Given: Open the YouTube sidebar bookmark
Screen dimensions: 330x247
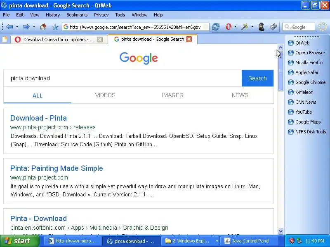Looking at the screenshot, I should [x=300, y=112].
